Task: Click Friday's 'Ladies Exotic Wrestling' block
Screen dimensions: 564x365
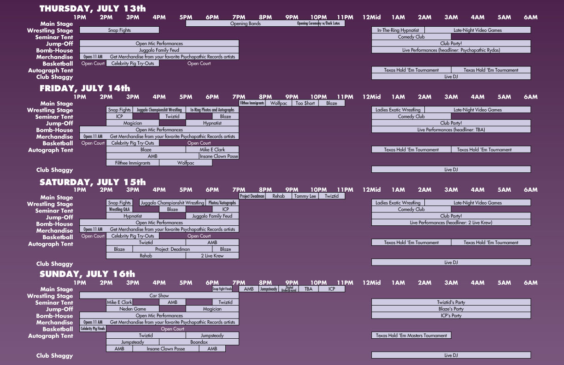Action: click(398, 110)
